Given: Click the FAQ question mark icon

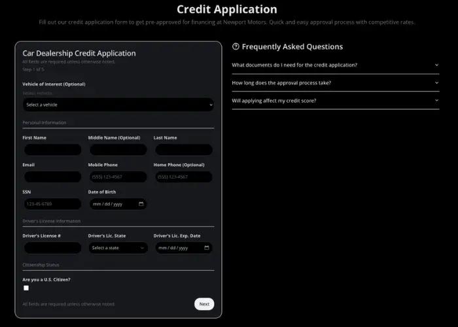Looking at the screenshot, I should pos(236,46).
